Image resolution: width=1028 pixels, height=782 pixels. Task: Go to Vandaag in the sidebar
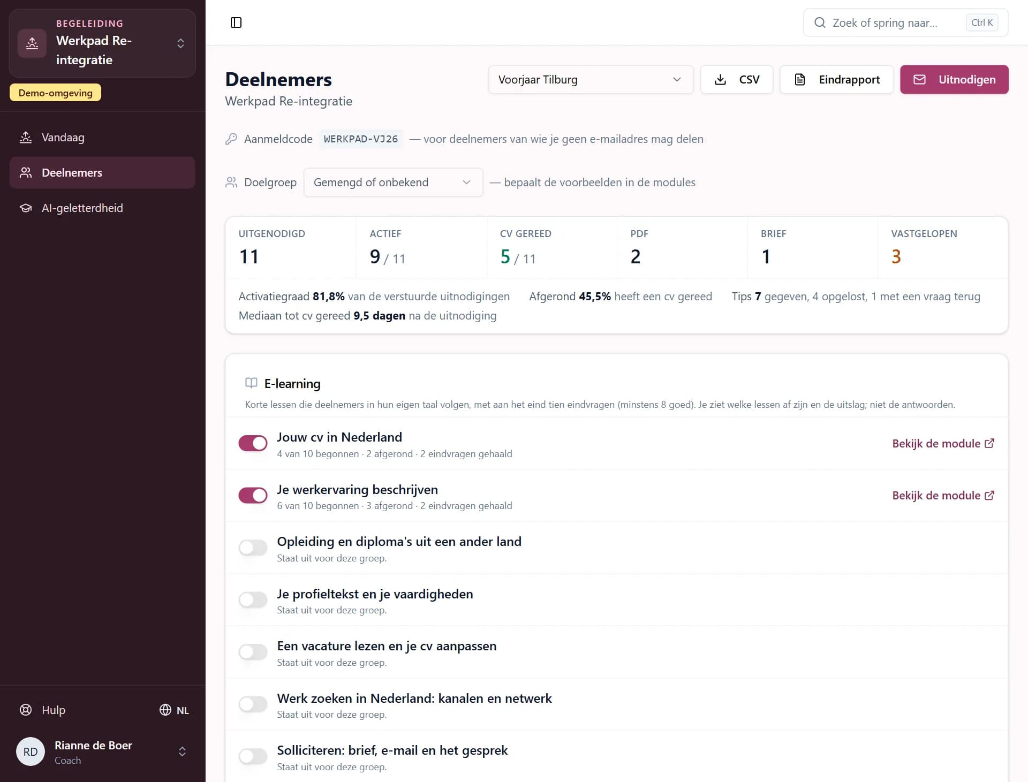coord(102,138)
